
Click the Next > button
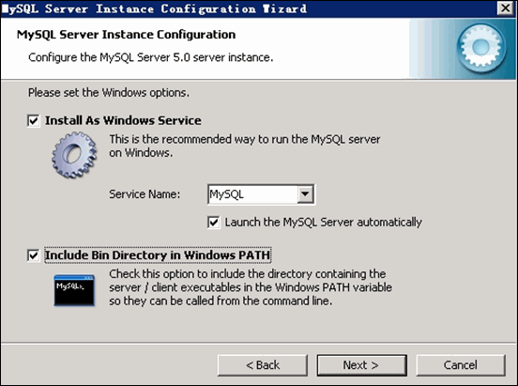pyautogui.click(x=361, y=365)
